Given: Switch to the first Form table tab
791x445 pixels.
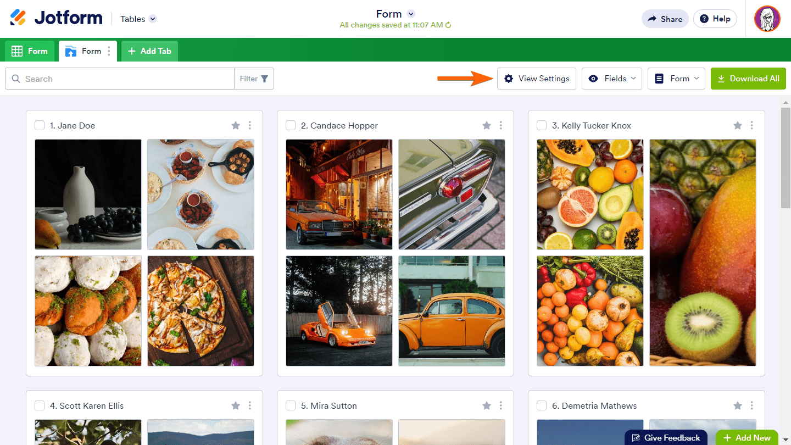Looking at the screenshot, I should click(30, 51).
